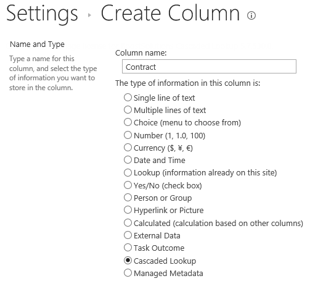The width and height of the screenshot is (310, 281).
Task: Pick Yes/No check box type
Action: pyautogui.click(x=128, y=185)
